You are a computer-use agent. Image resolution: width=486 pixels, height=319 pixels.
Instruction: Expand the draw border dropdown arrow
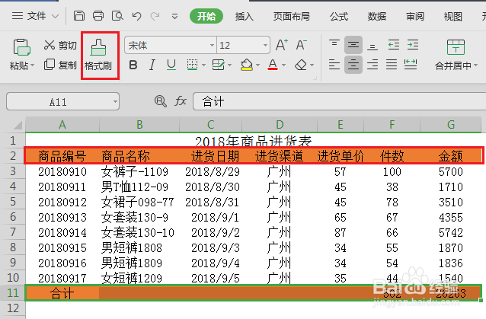[x=230, y=65]
